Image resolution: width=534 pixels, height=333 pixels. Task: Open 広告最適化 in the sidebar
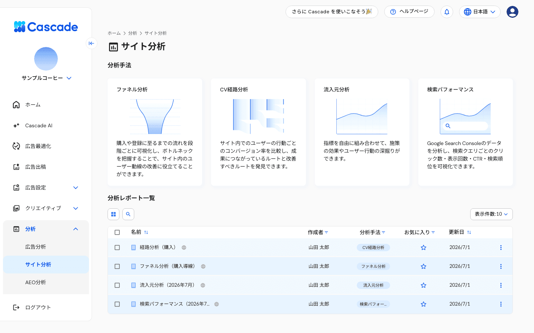point(46,146)
